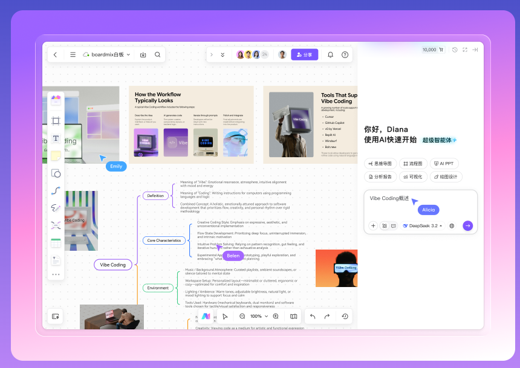Click the export download icon
This screenshot has height=368, width=520.
pyautogui.click(x=143, y=55)
